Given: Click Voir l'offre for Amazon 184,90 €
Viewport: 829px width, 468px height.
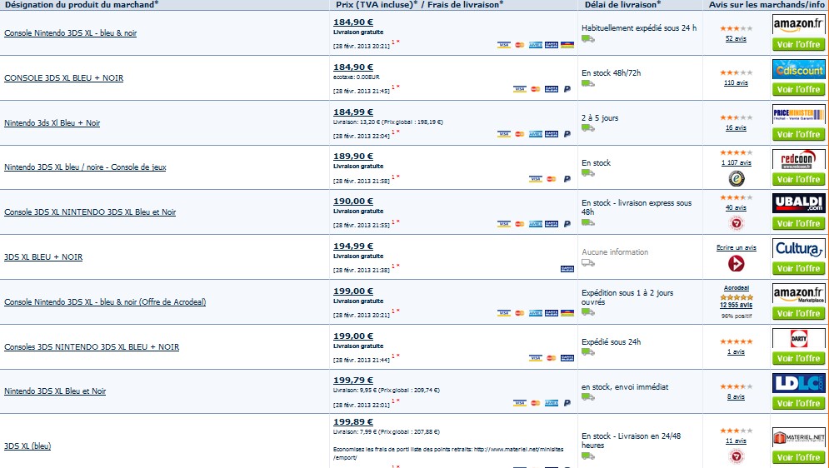Looking at the screenshot, I should (x=798, y=44).
